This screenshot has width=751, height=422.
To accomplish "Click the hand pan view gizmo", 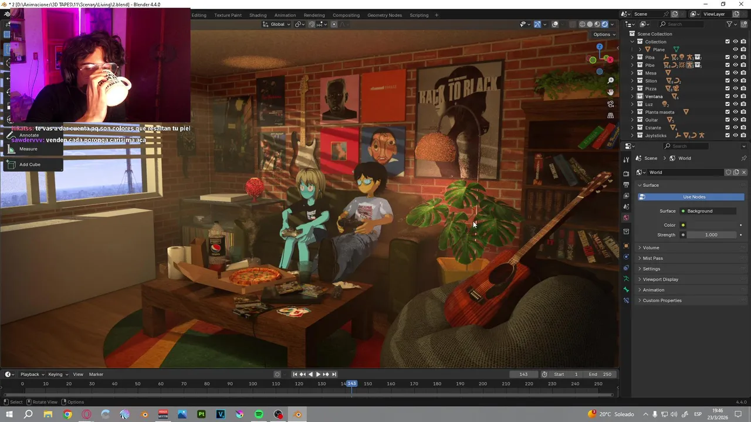I will [x=611, y=92].
